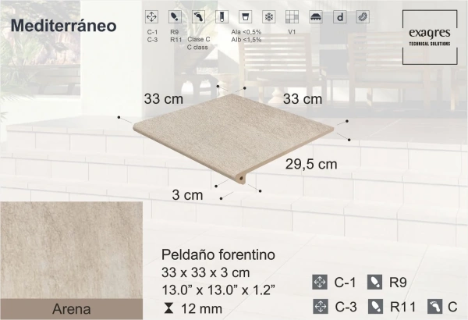Screen dimensions: 468x320
Task: Click the four-arrow dimension icon in top row
Action: (x=154, y=16)
